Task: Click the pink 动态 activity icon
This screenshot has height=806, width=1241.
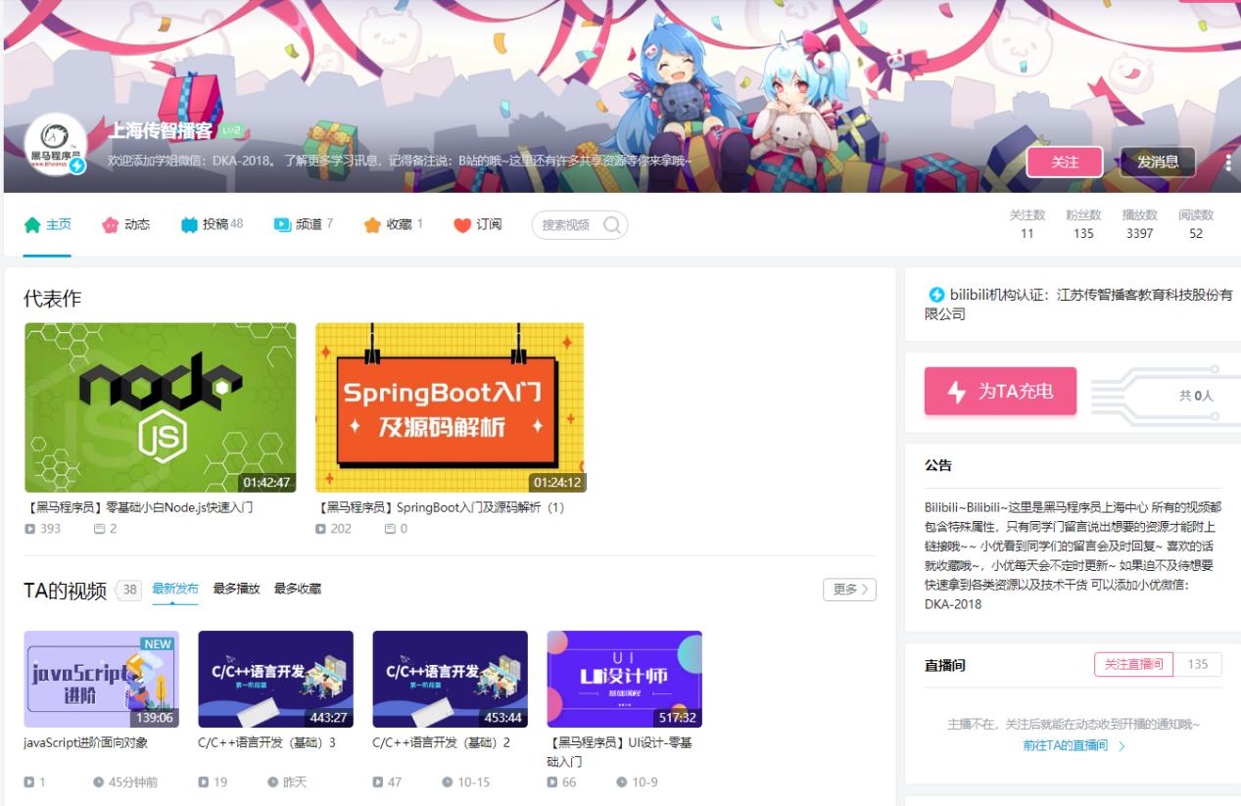Action: [111, 225]
